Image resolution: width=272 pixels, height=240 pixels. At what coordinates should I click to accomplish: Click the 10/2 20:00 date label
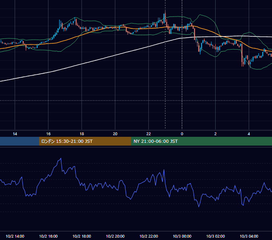(115, 236)
